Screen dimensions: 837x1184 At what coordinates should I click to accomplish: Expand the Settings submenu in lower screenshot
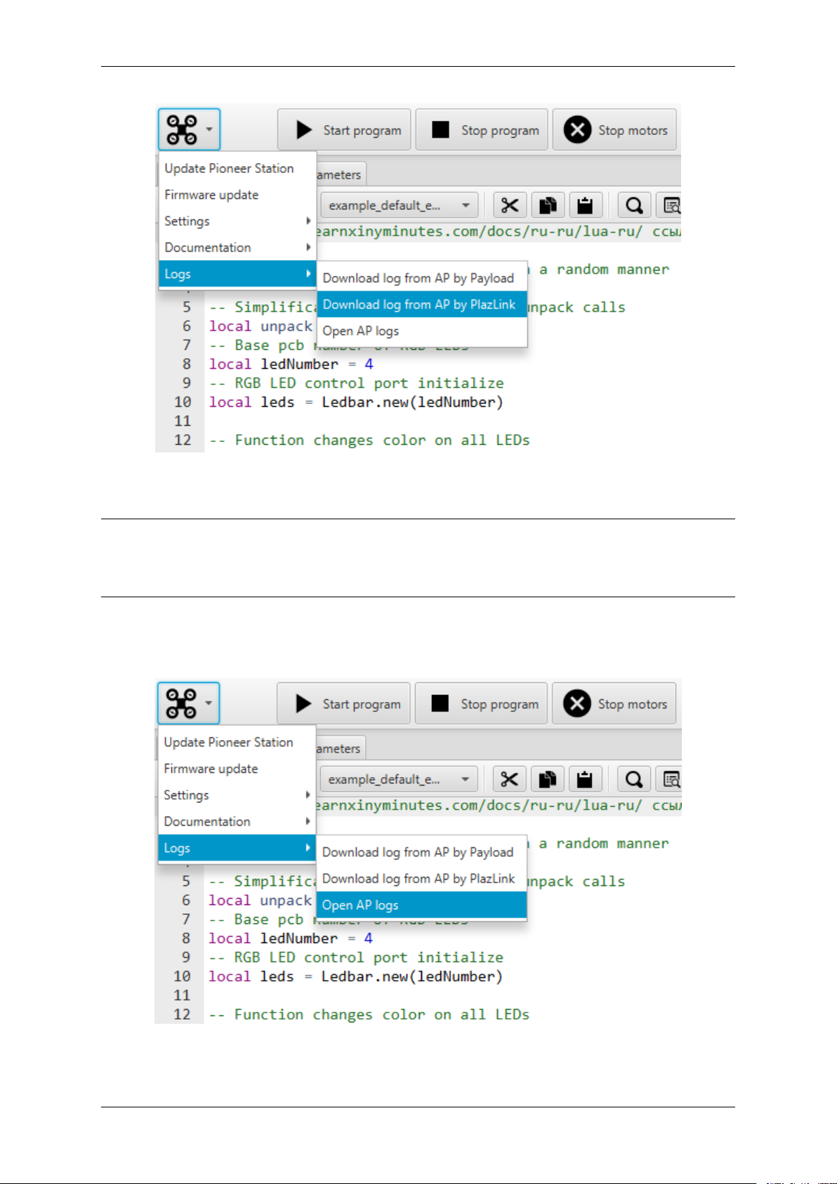coord(237,795)
